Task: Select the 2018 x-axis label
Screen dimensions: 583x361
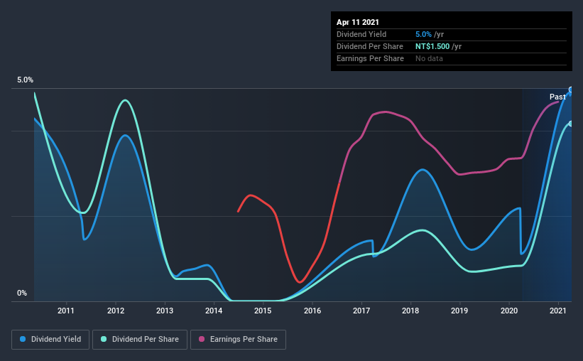Action: 410,311
